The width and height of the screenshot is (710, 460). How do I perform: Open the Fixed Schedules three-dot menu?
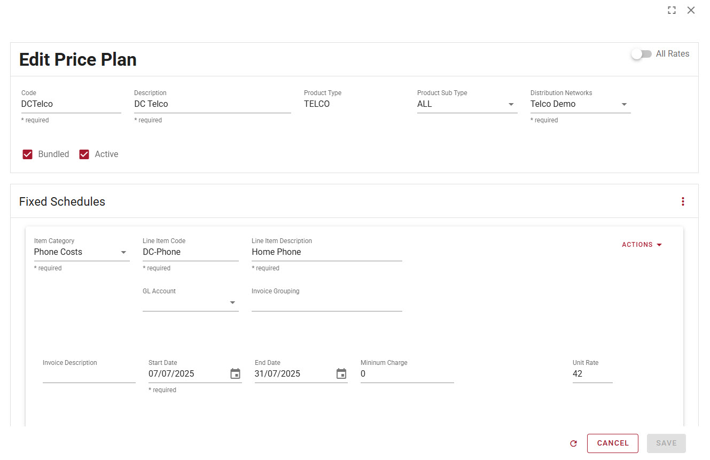683,201
